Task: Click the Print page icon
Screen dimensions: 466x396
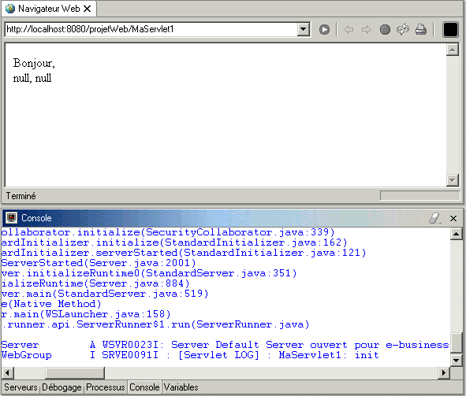Action: tap(421, 30)
